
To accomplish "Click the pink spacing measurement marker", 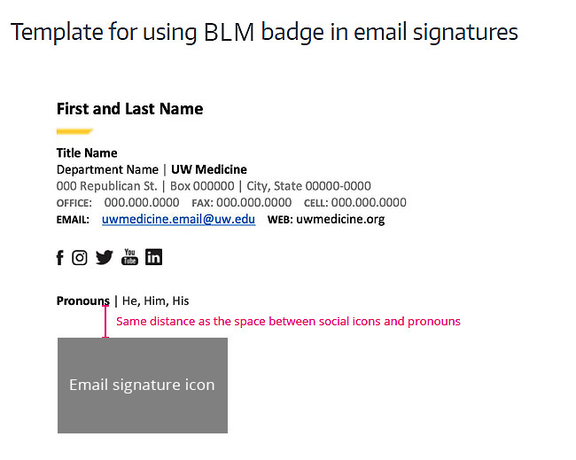I will point(105,322).
